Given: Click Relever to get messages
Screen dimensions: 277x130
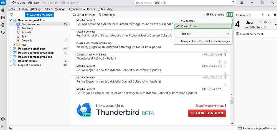Looking at the screenshot, I should (19, 3).
